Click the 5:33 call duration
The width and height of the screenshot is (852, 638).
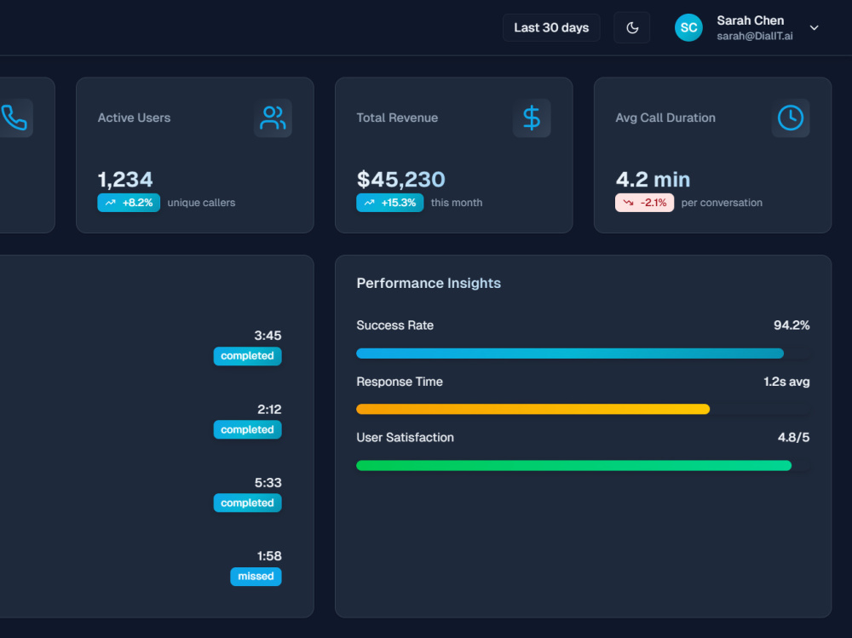coord(268,483)
